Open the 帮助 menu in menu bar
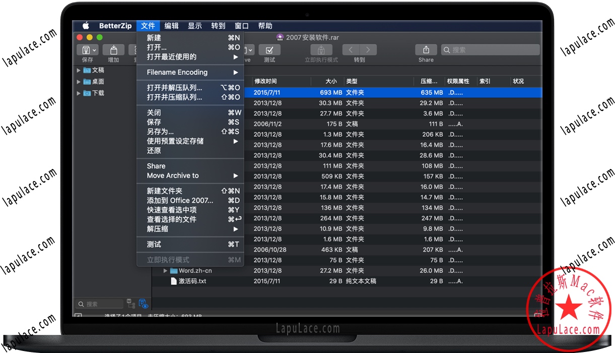 [265, 26]
